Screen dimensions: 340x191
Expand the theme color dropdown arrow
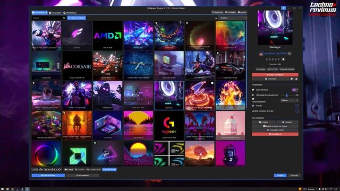[297, 90]
